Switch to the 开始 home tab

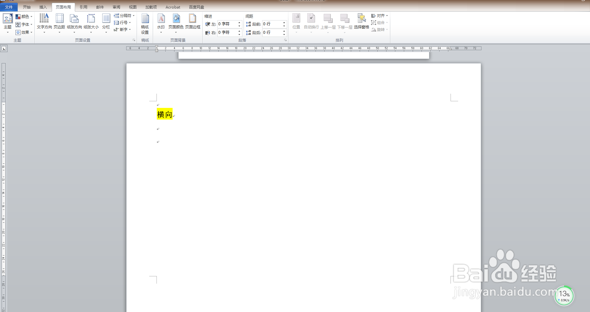click(x=27, y=7)
